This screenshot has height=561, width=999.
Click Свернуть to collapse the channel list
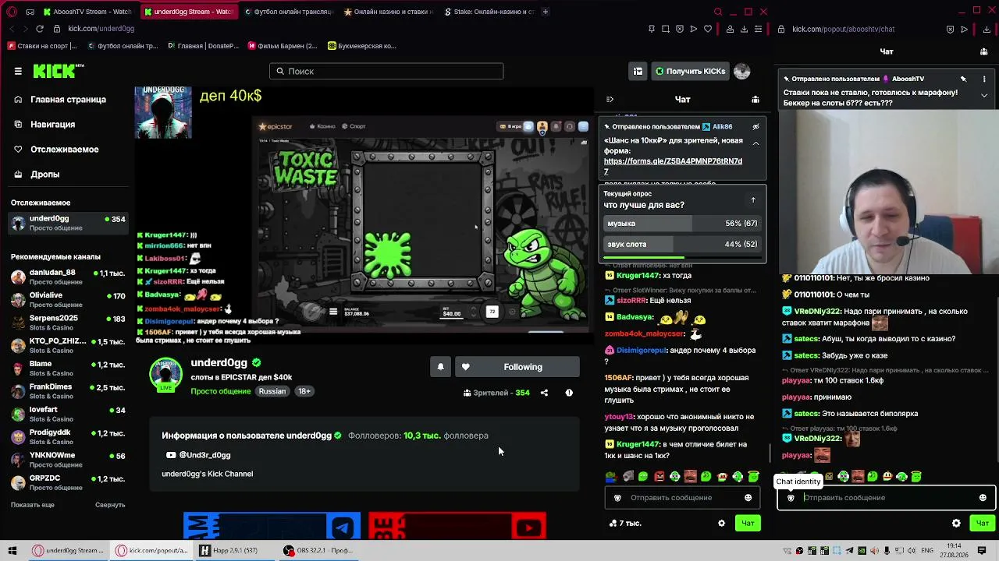tap(110, 505)
